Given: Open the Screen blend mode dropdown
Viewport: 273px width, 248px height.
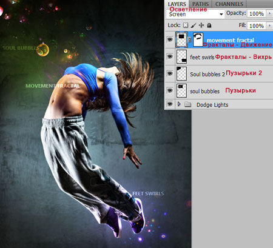Looking at the screenshot, I should (x=195, y=14).
